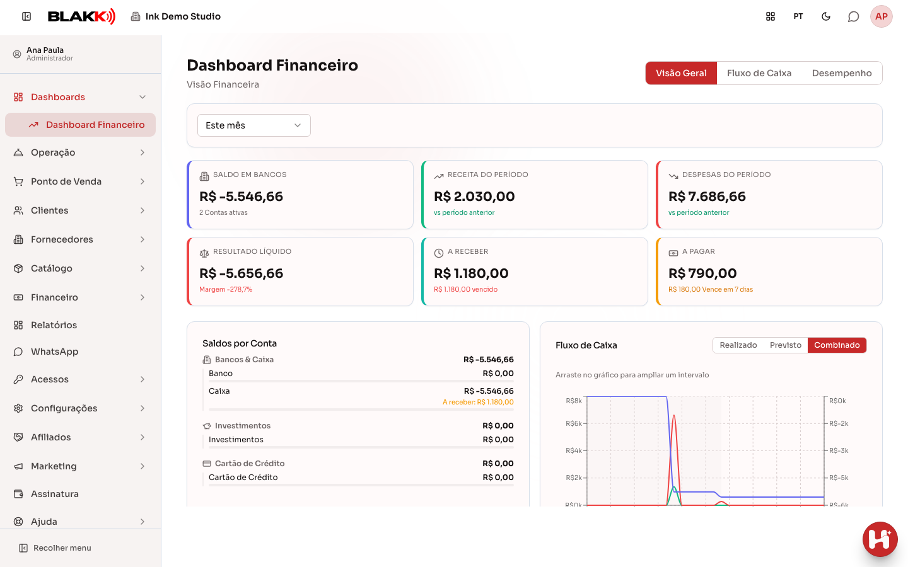Image resolution: width=908 pixels, height=567 pixels.
Task: Open the floating red assistant button
Action: point(880,539)
